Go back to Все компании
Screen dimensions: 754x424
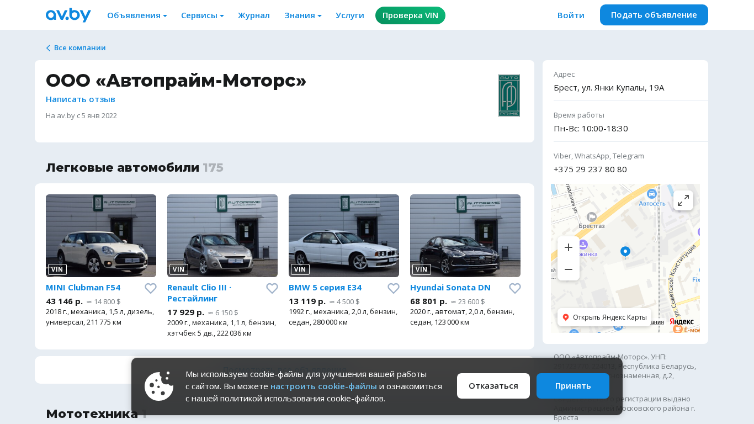click(76, 48)
